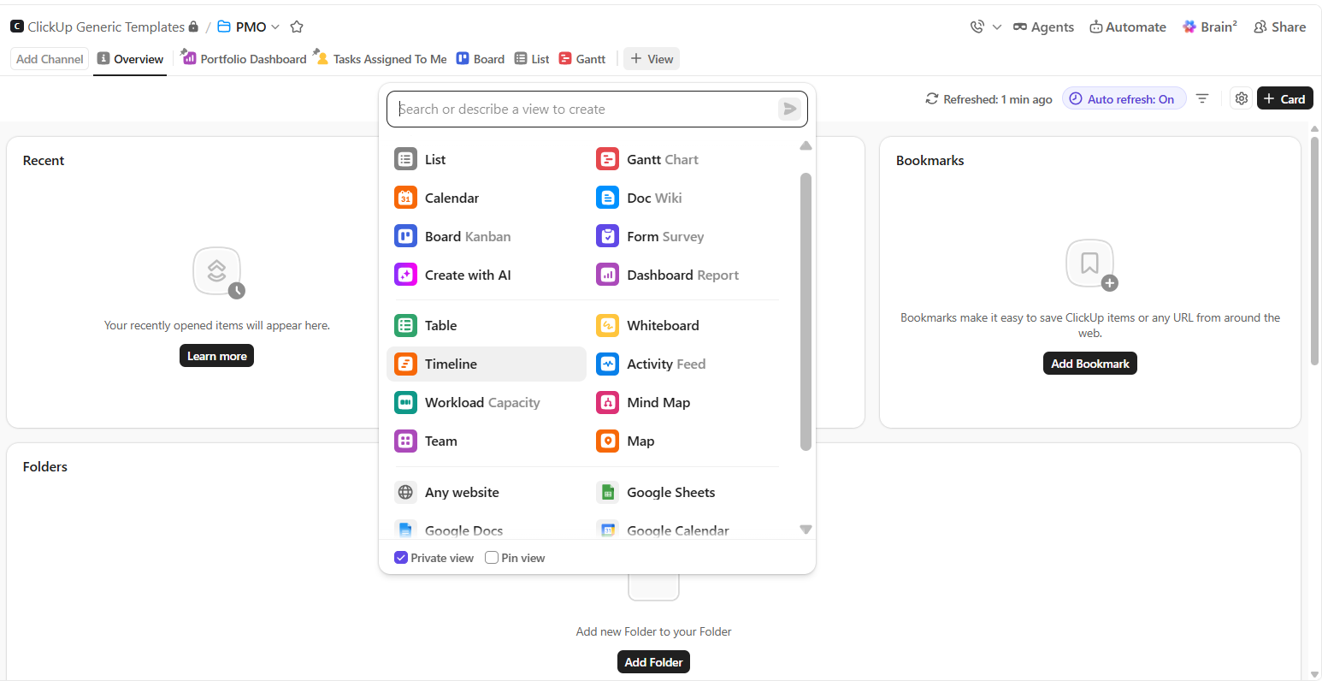Choose the Whiteboard view icon
1322x681 pixels.
pyautogui.click(x=607, y=325)
